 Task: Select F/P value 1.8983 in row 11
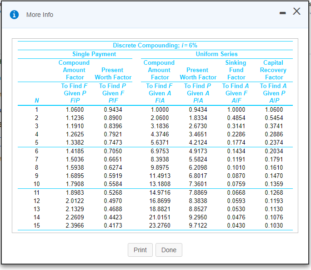(75, 192)
